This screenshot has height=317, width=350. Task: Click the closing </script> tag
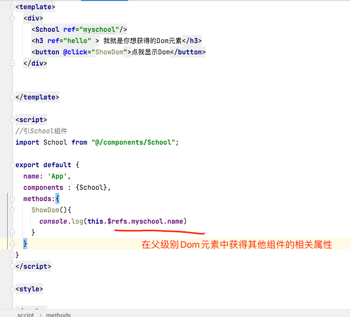point(33,266)
